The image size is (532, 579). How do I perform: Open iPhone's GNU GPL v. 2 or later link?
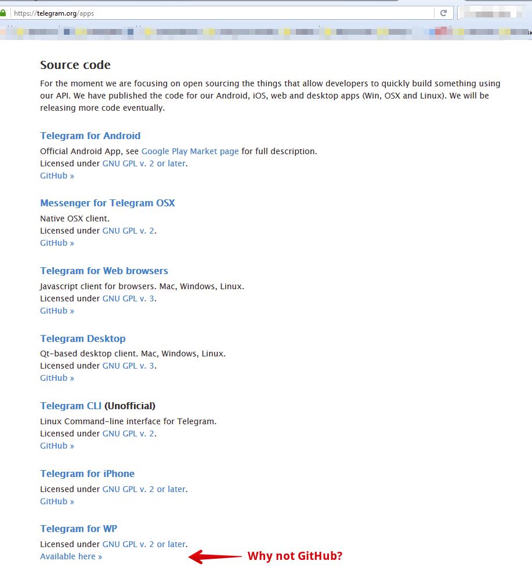144,489
